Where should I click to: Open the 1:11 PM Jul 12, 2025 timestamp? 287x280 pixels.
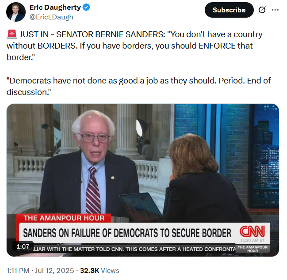[40, 270]
